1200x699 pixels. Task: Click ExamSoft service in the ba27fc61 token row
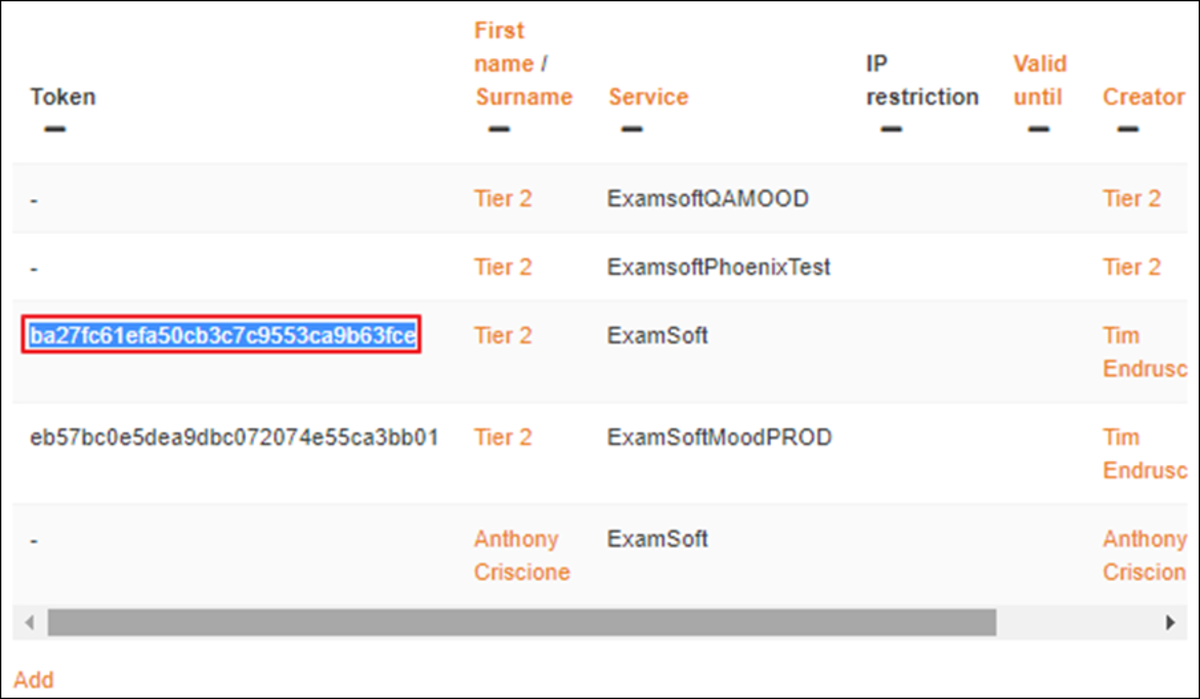657,336
